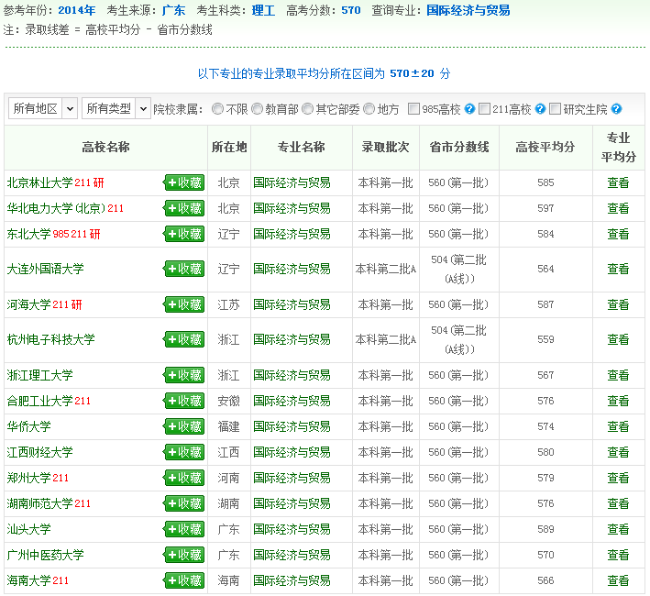Screen dimensions: 650x596
Task: Open help icon next to 985高校
Action: coord(469,109)
